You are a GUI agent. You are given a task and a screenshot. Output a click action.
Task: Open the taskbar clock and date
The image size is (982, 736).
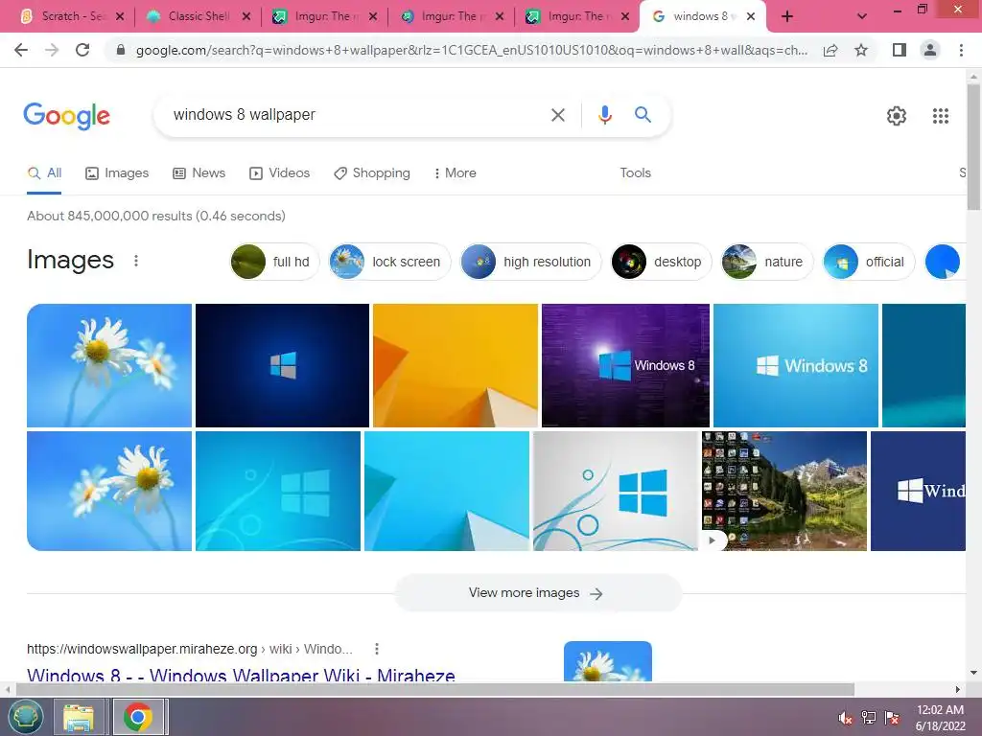click(x=940, y=718)
